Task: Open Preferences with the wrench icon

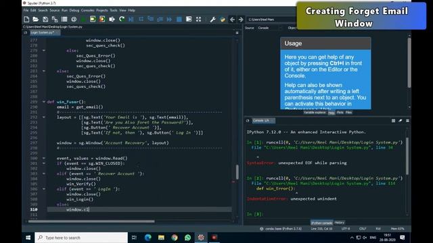Action: [212, 20]
